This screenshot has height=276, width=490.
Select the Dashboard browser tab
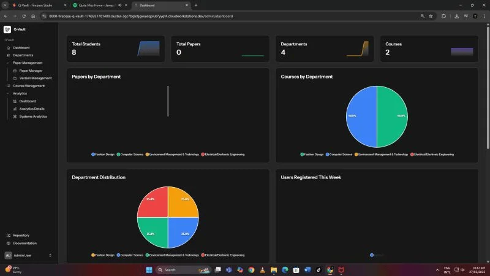(x=161, y=6)
